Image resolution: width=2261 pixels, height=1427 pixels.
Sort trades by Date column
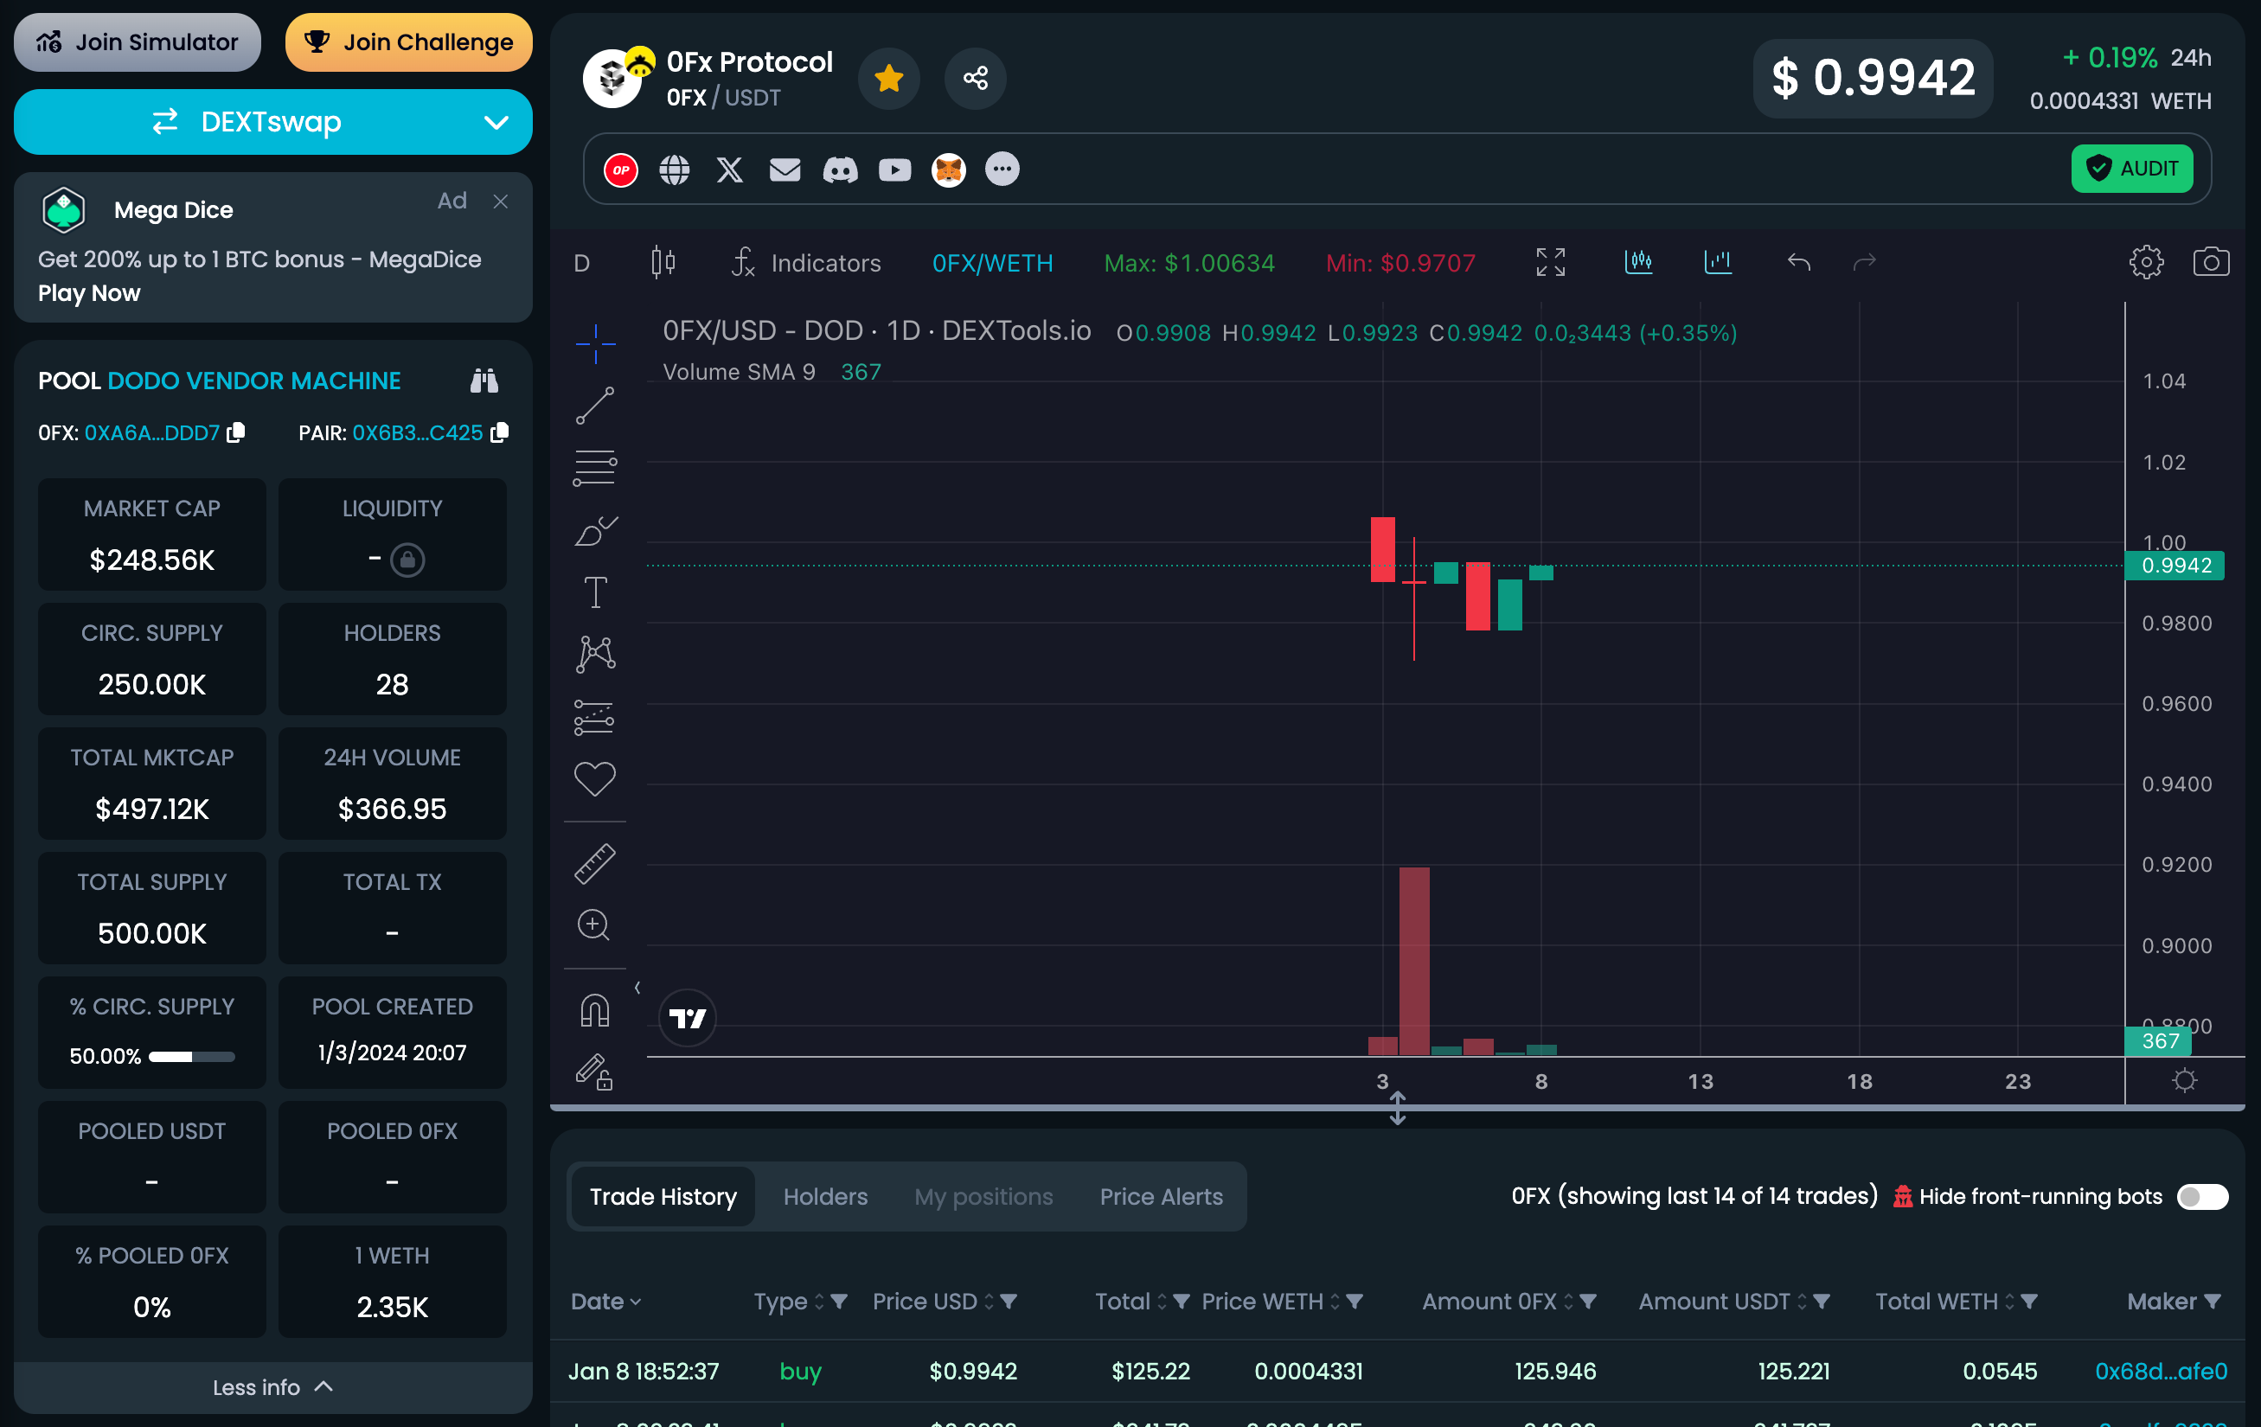coord(605,1302)
